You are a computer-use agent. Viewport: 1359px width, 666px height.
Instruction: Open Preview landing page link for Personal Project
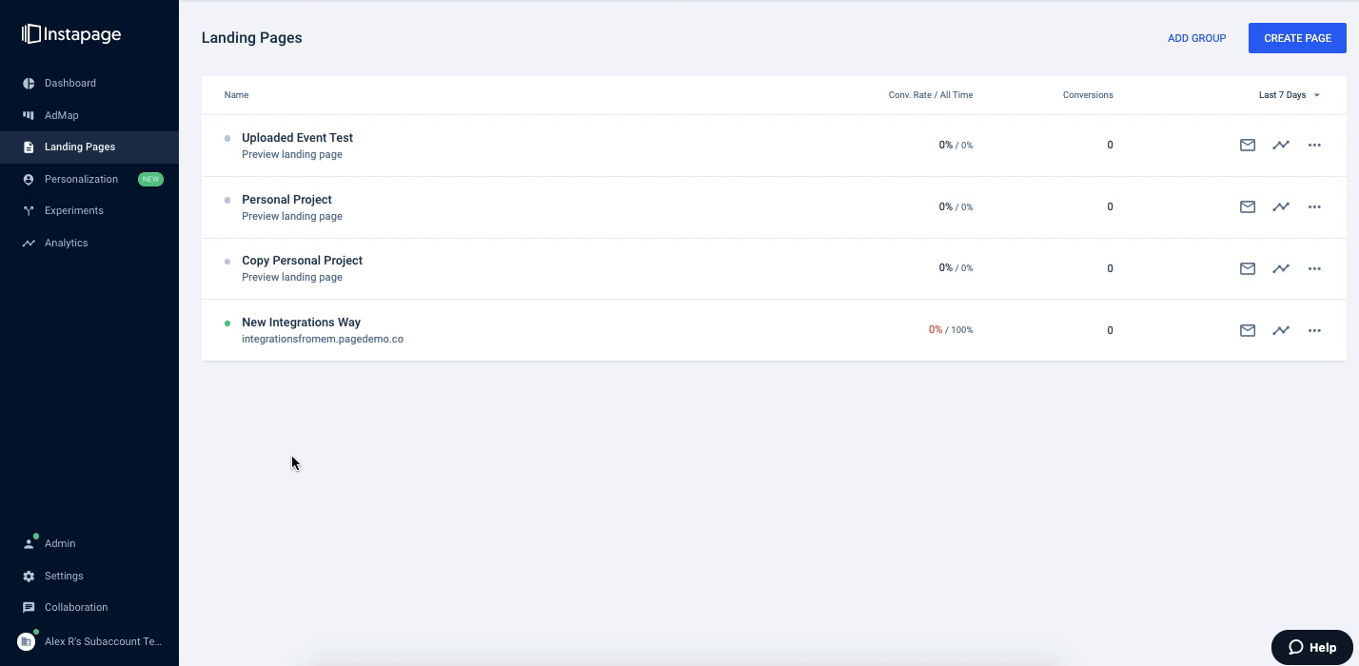tap(292, 216)
